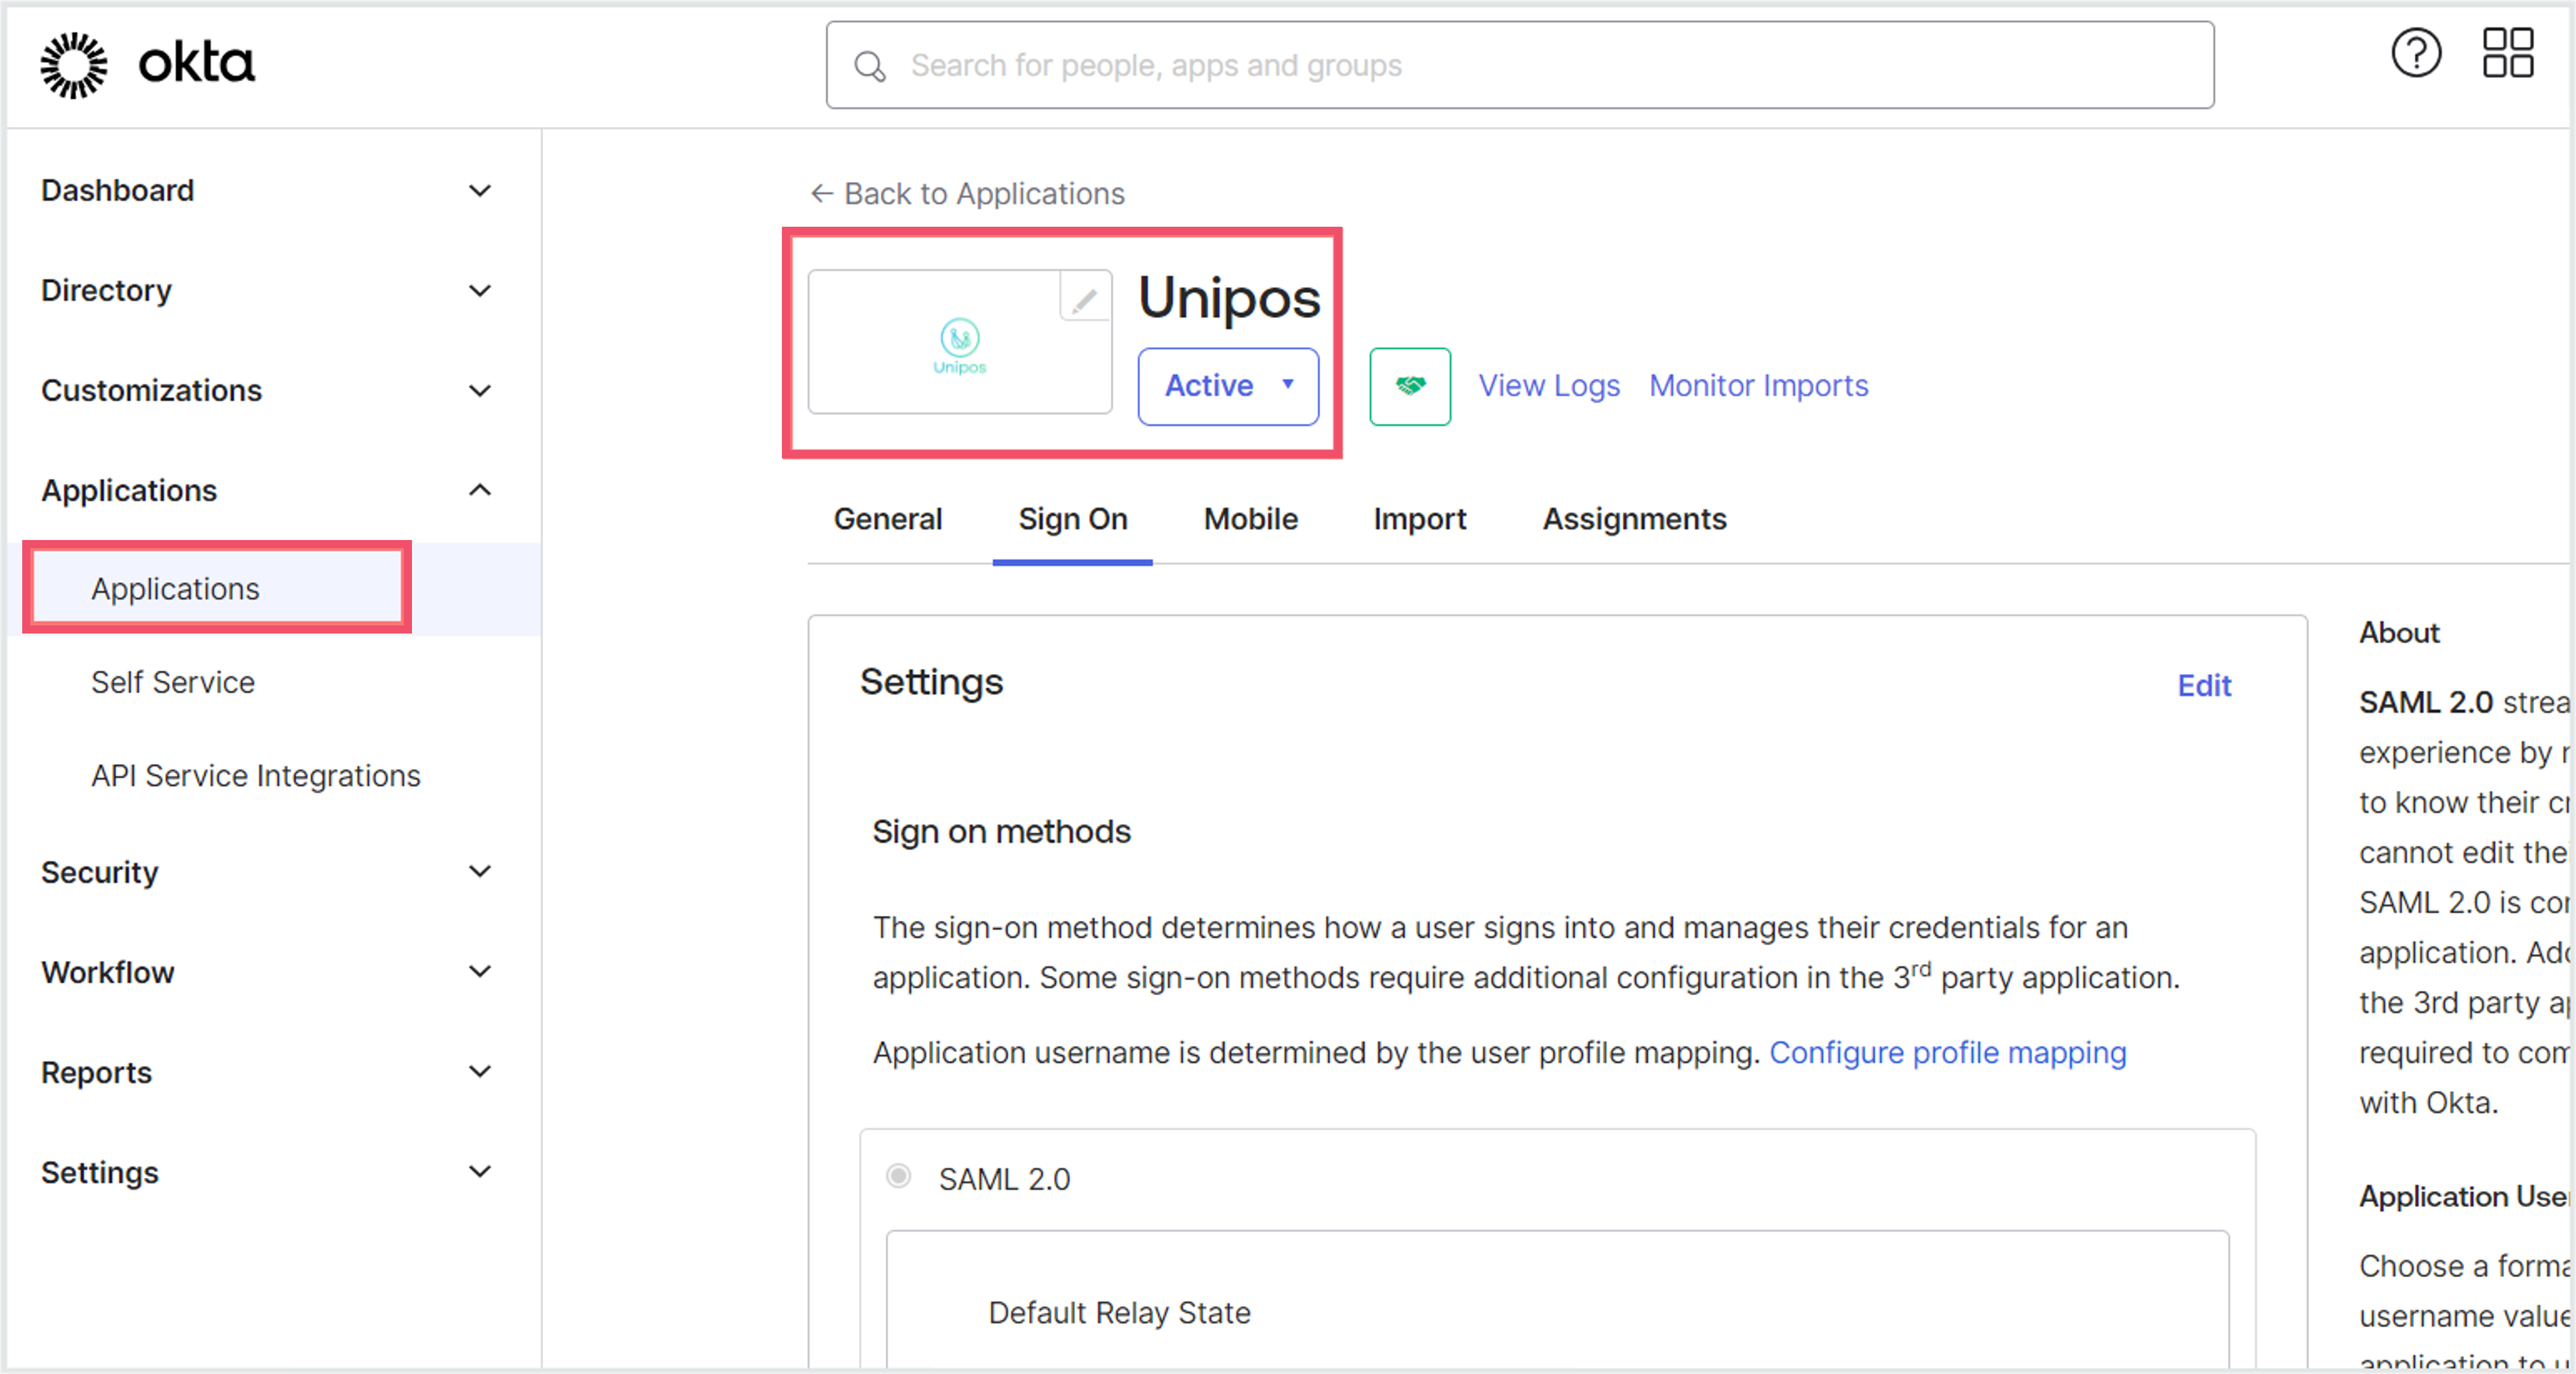Expand the Security menu section
The width and height of the screenshot is (2576, 1374).
(x=268, y=872)
